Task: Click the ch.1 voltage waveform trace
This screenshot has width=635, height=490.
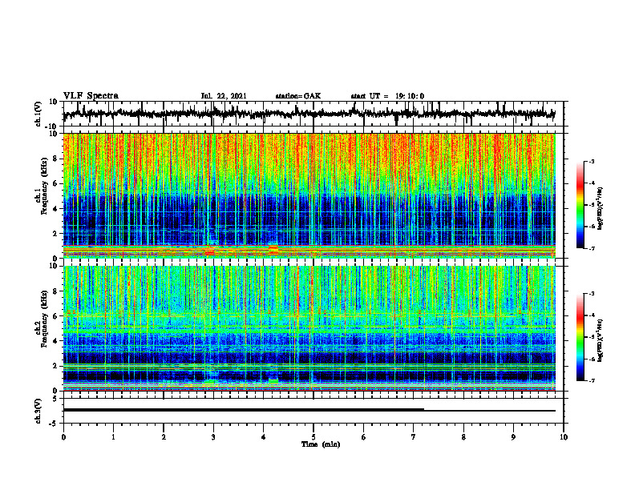Action: [x=309, y=114]
